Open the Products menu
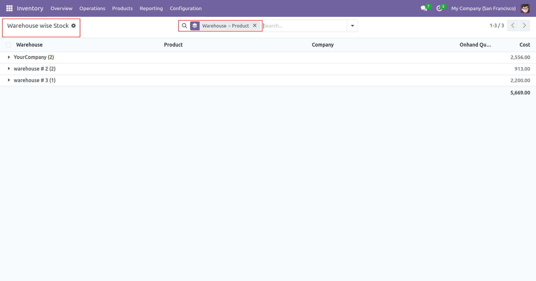 pyautogui.click(x=123, y=8)
